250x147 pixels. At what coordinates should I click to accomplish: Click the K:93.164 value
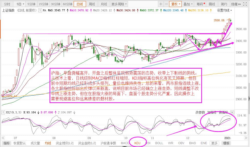click(x=30, y=112)
